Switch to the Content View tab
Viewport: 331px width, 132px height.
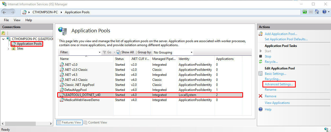pos(95,122)
